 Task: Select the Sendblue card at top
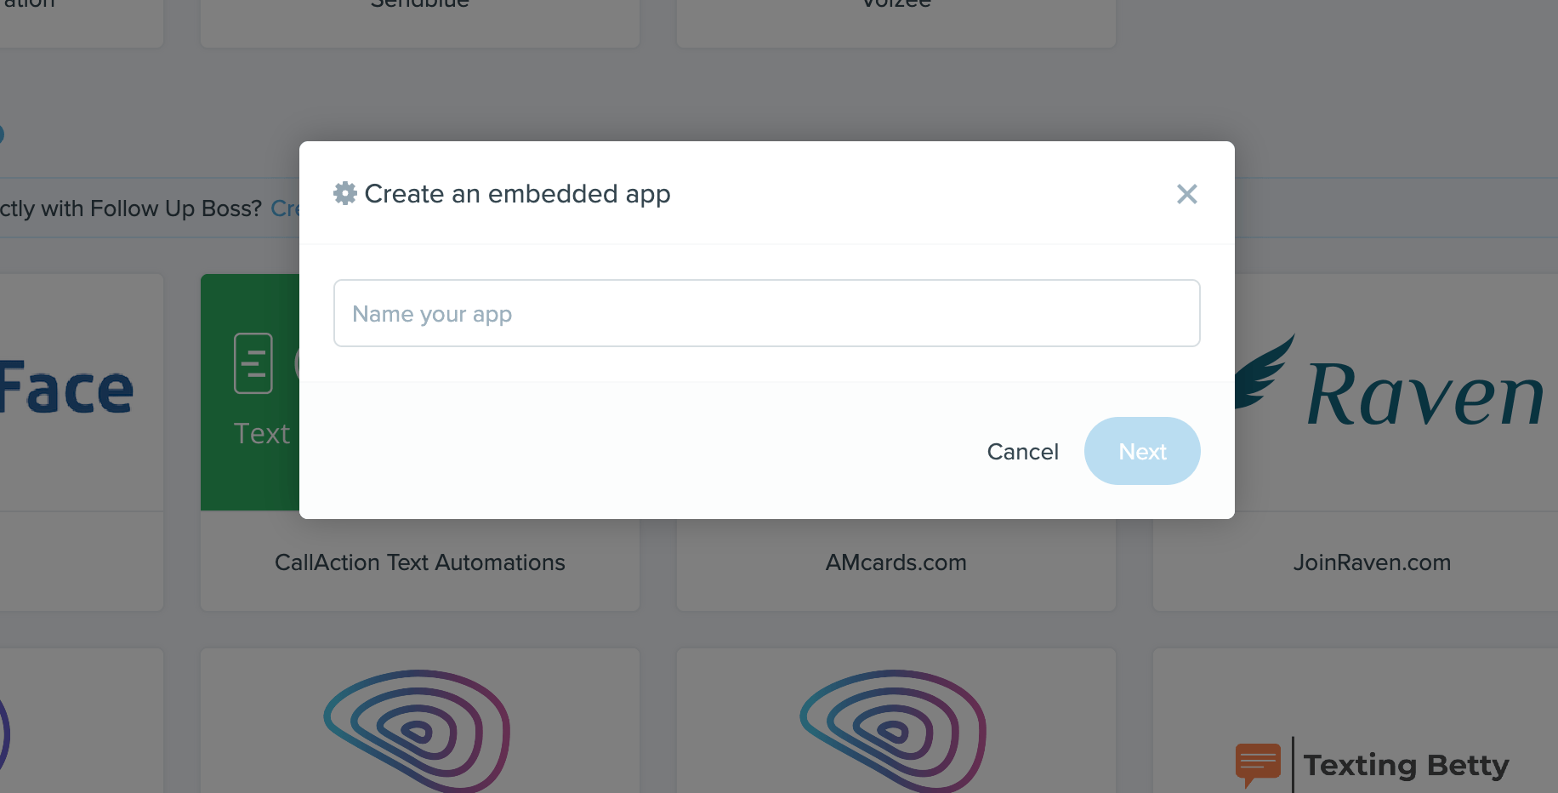tap(419, 17)
